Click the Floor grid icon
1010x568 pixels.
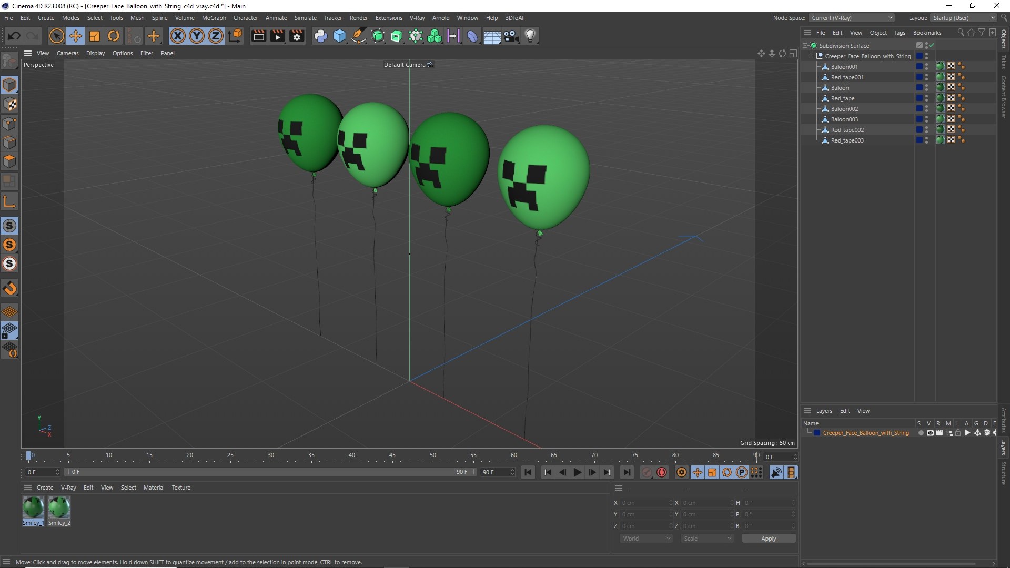(x=492, y=36)
